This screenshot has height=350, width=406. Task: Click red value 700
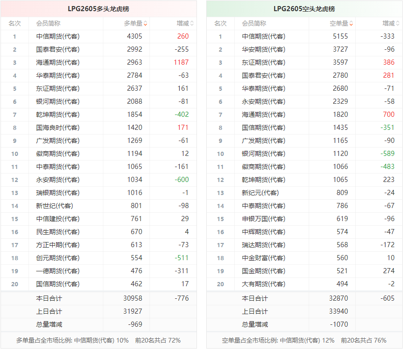[x=389, y=114]
